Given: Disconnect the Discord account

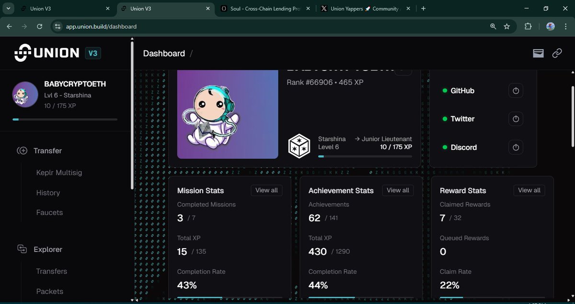Looking at the screenshot, I should tap(516, 147).
